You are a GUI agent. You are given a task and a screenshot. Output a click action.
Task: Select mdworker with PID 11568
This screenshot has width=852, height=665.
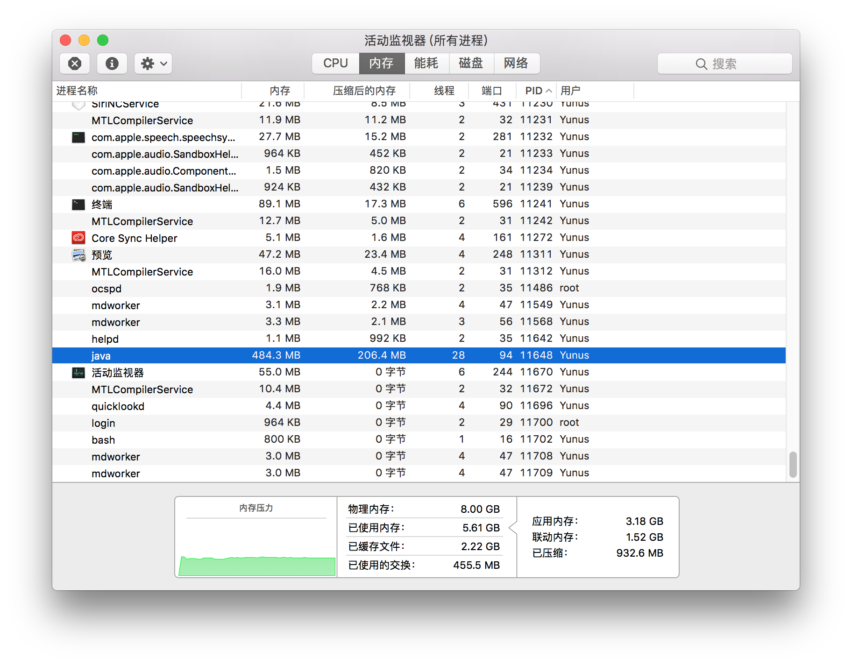tap(419, 322)
